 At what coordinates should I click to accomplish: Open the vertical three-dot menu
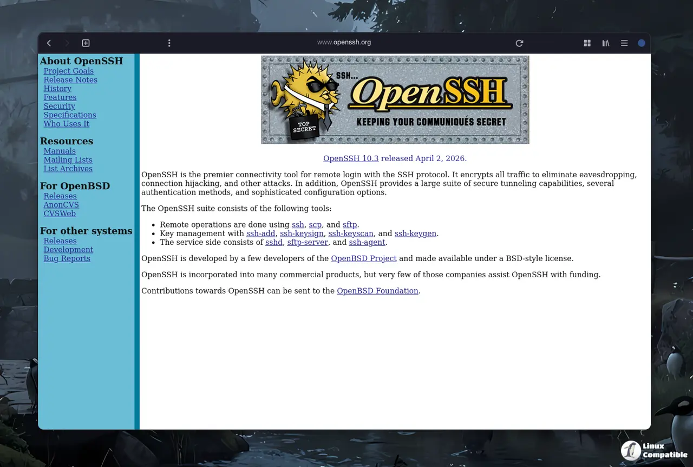(169, 43)
